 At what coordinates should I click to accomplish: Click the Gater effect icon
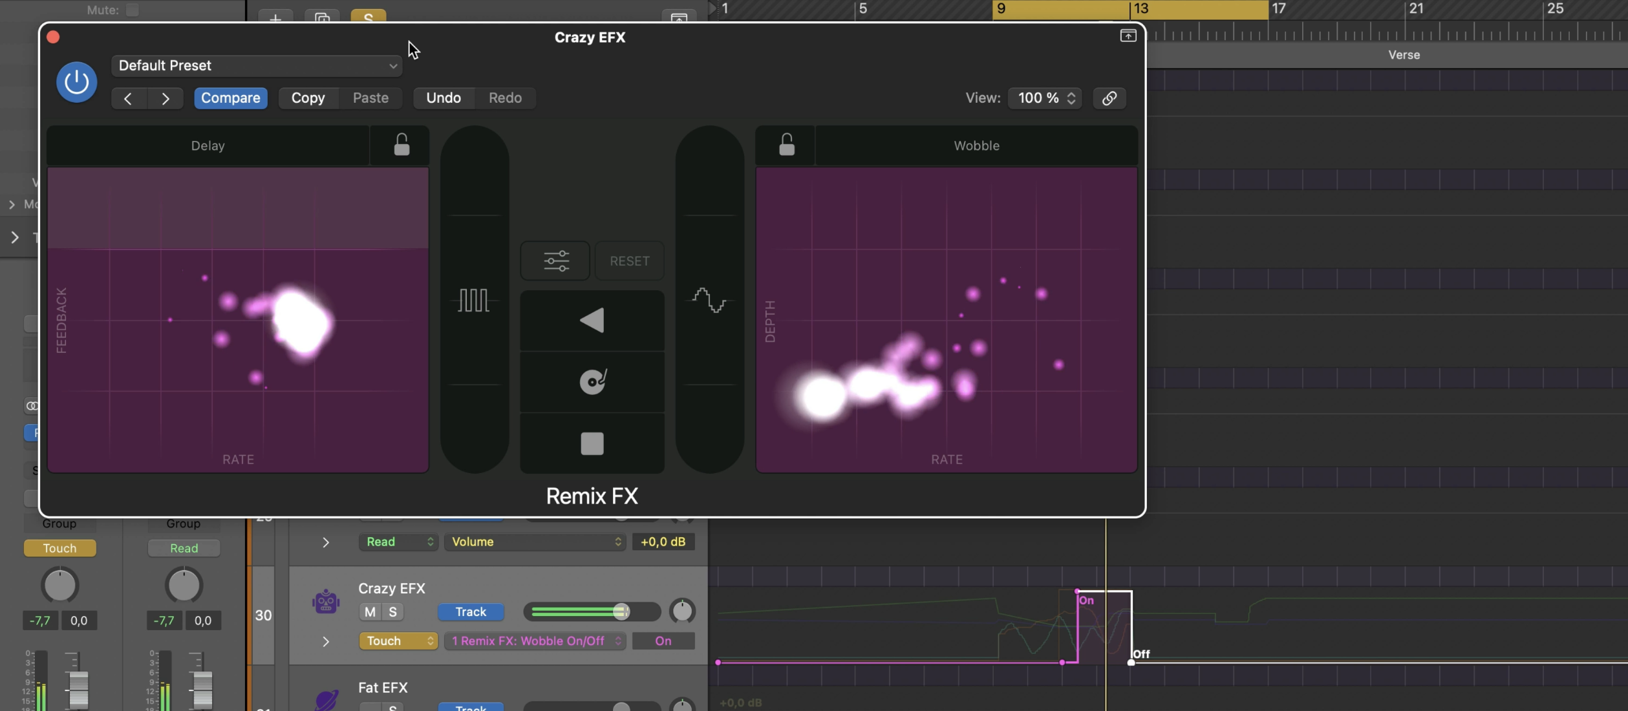pyautogui.click(x=473, y=301)
